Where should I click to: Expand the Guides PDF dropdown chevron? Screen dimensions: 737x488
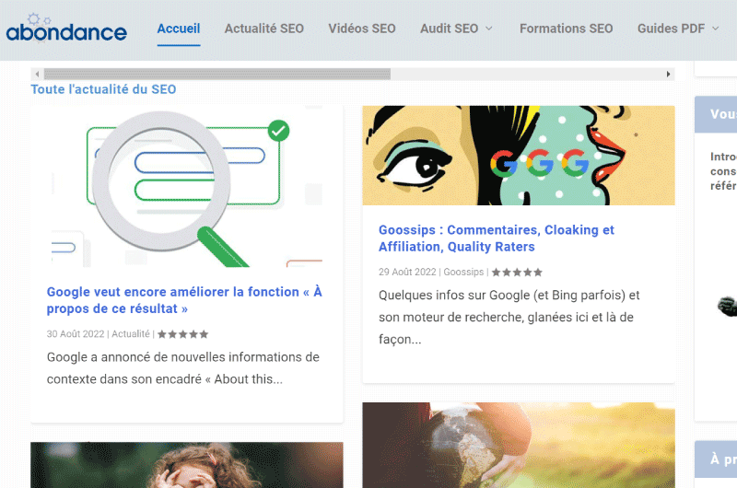716,29
